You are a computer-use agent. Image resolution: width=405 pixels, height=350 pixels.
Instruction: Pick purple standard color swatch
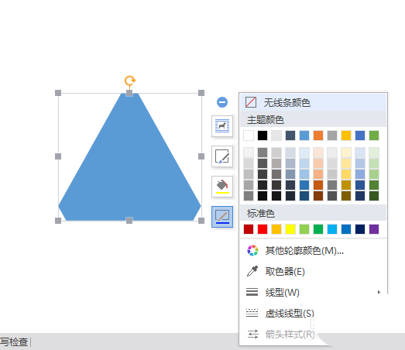374,229
